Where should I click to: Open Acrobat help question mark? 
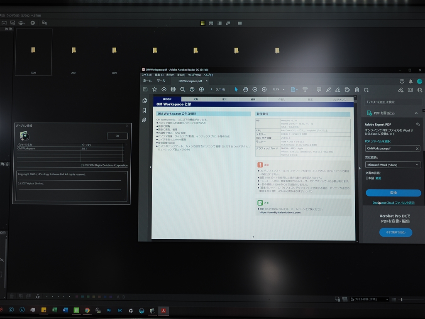tap(402, 81)
